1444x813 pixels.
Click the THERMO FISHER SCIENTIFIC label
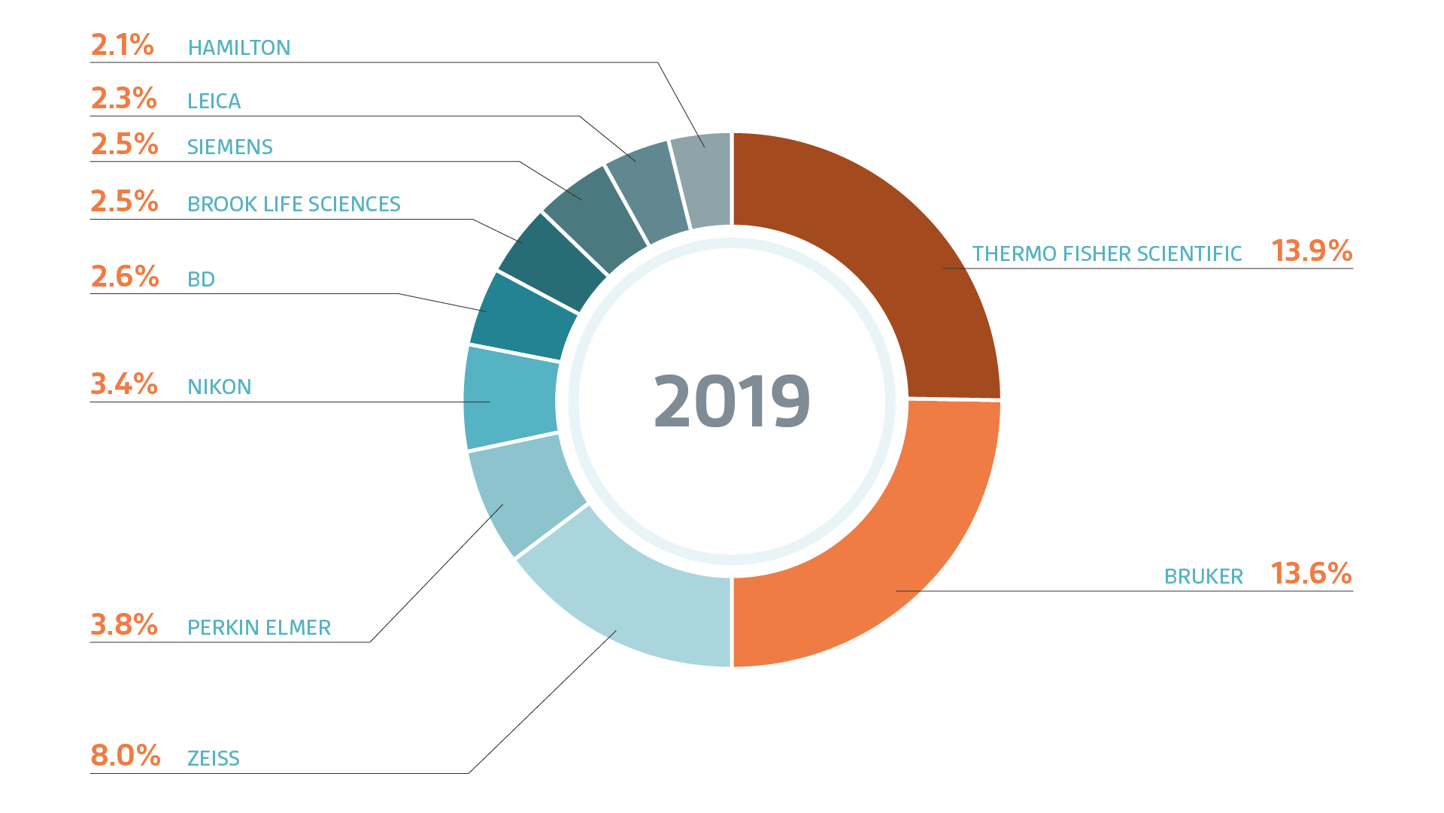coord(1106,254)
